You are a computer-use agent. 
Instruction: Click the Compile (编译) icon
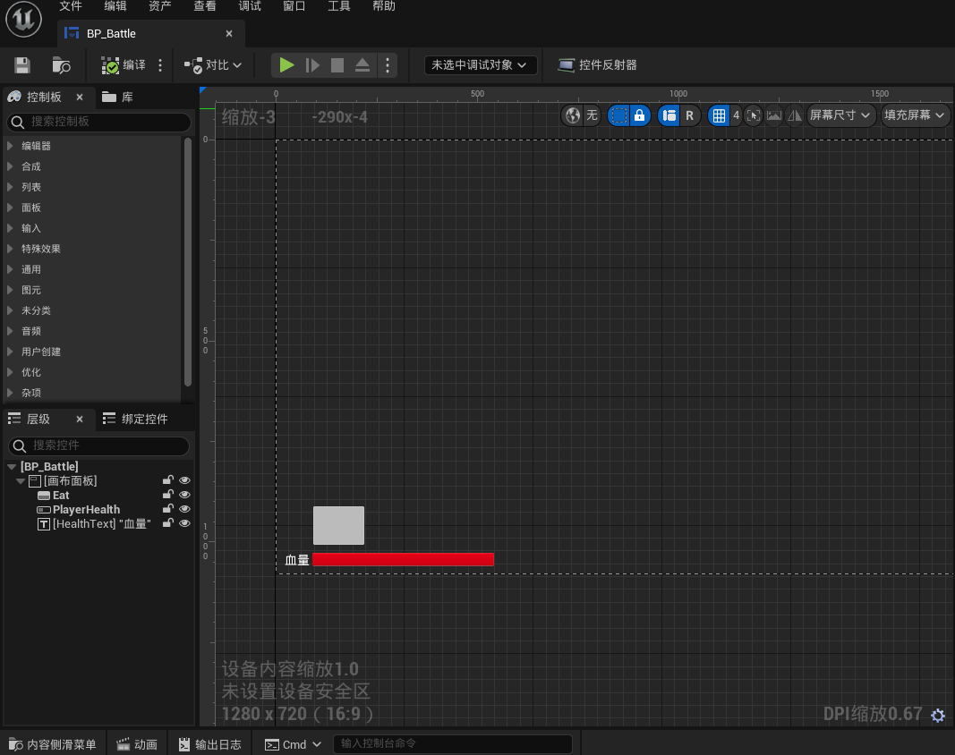point(110,64)
